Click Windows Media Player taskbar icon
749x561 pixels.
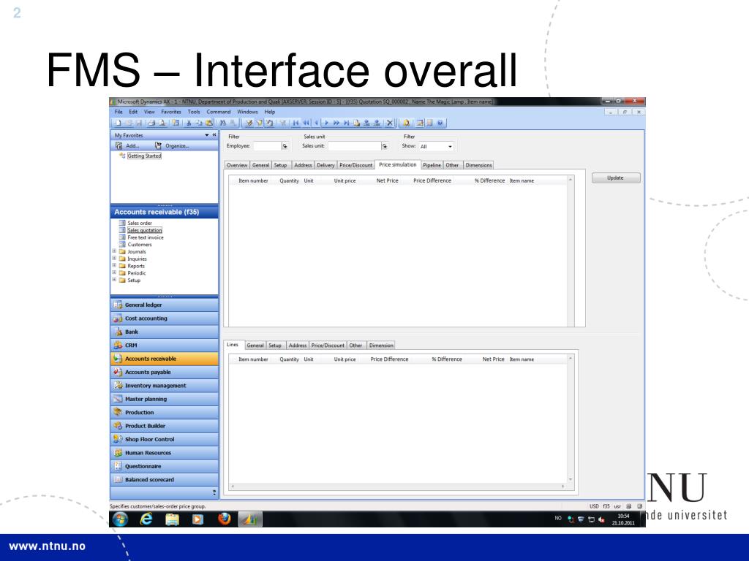pos(197,519)
